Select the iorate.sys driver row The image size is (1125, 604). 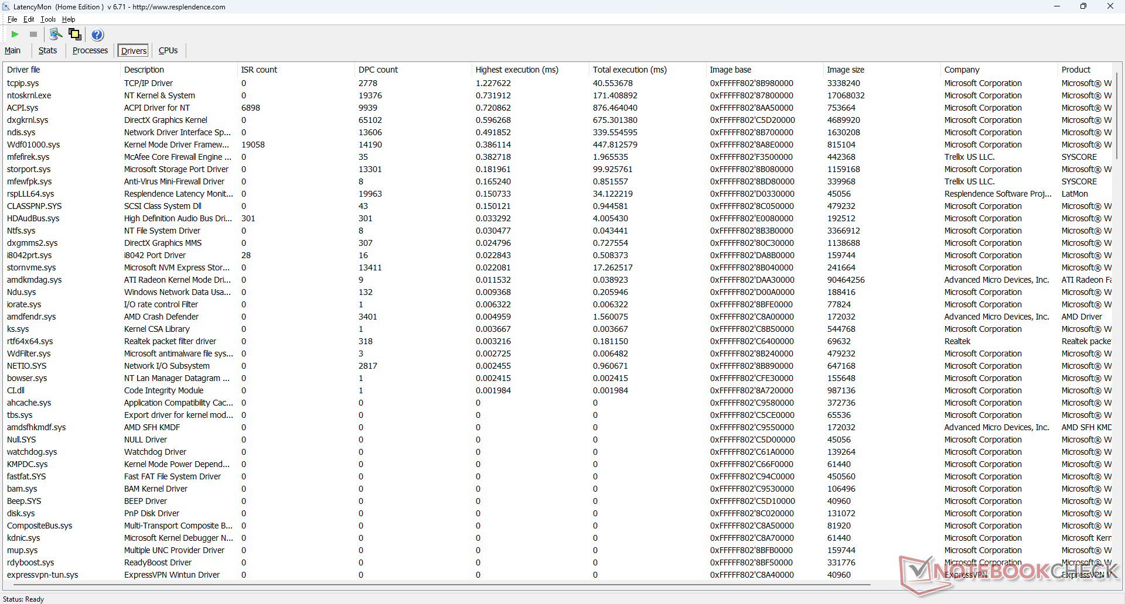click(558, 304)
